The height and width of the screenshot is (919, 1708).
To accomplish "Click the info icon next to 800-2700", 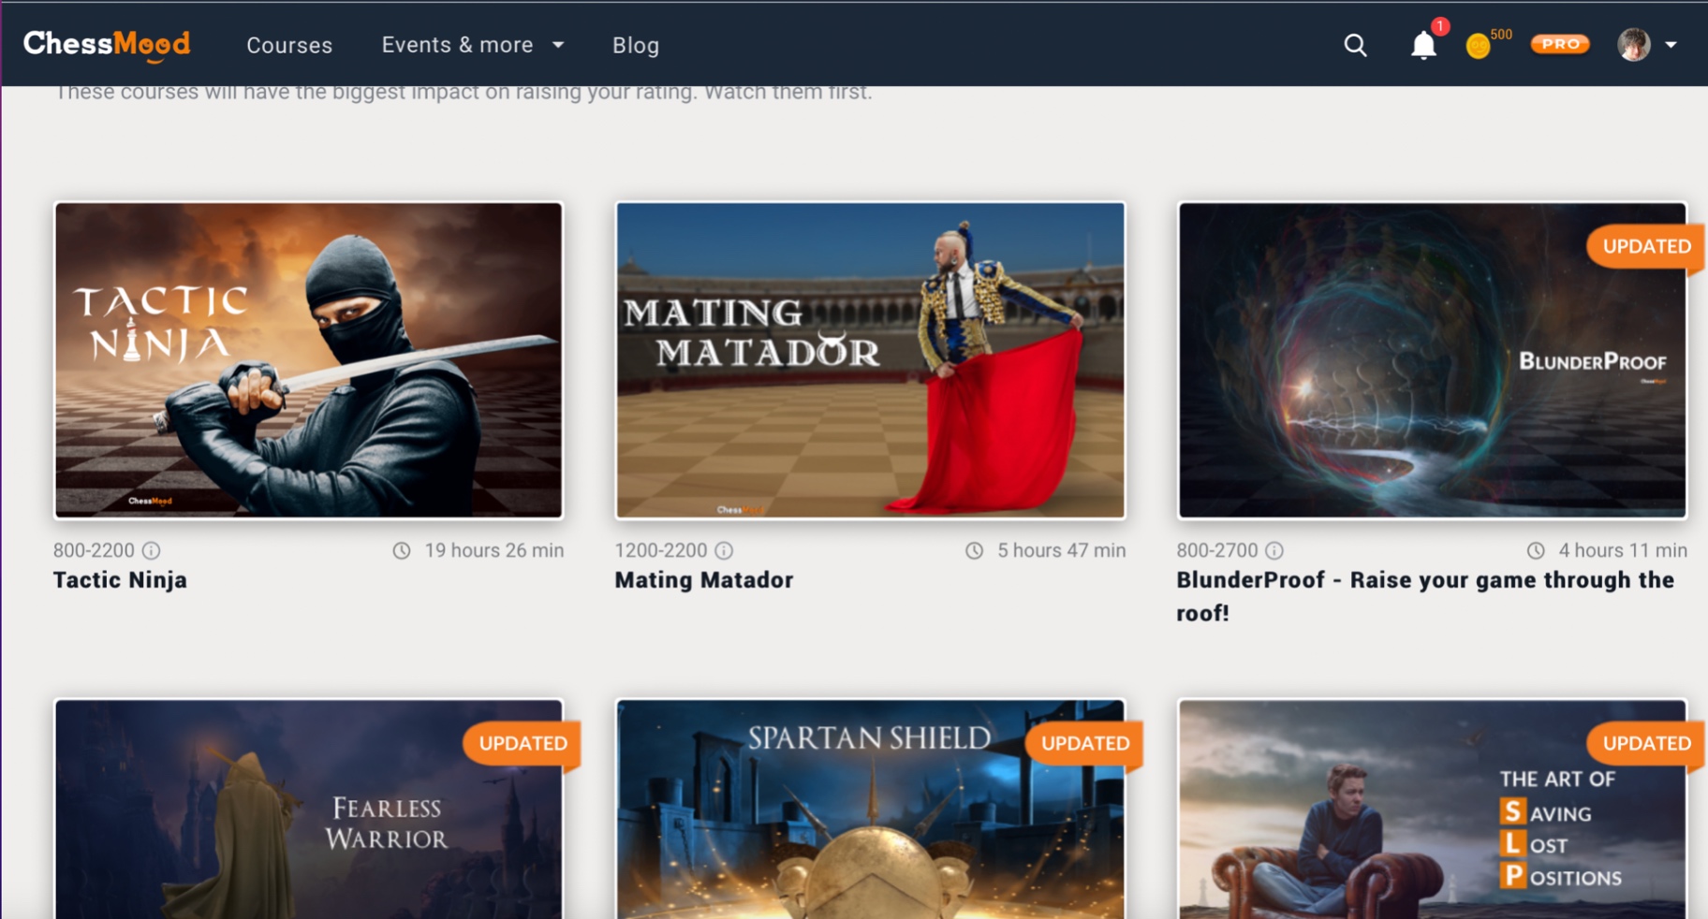I will pyautogui.click(x=1274, y=550).
